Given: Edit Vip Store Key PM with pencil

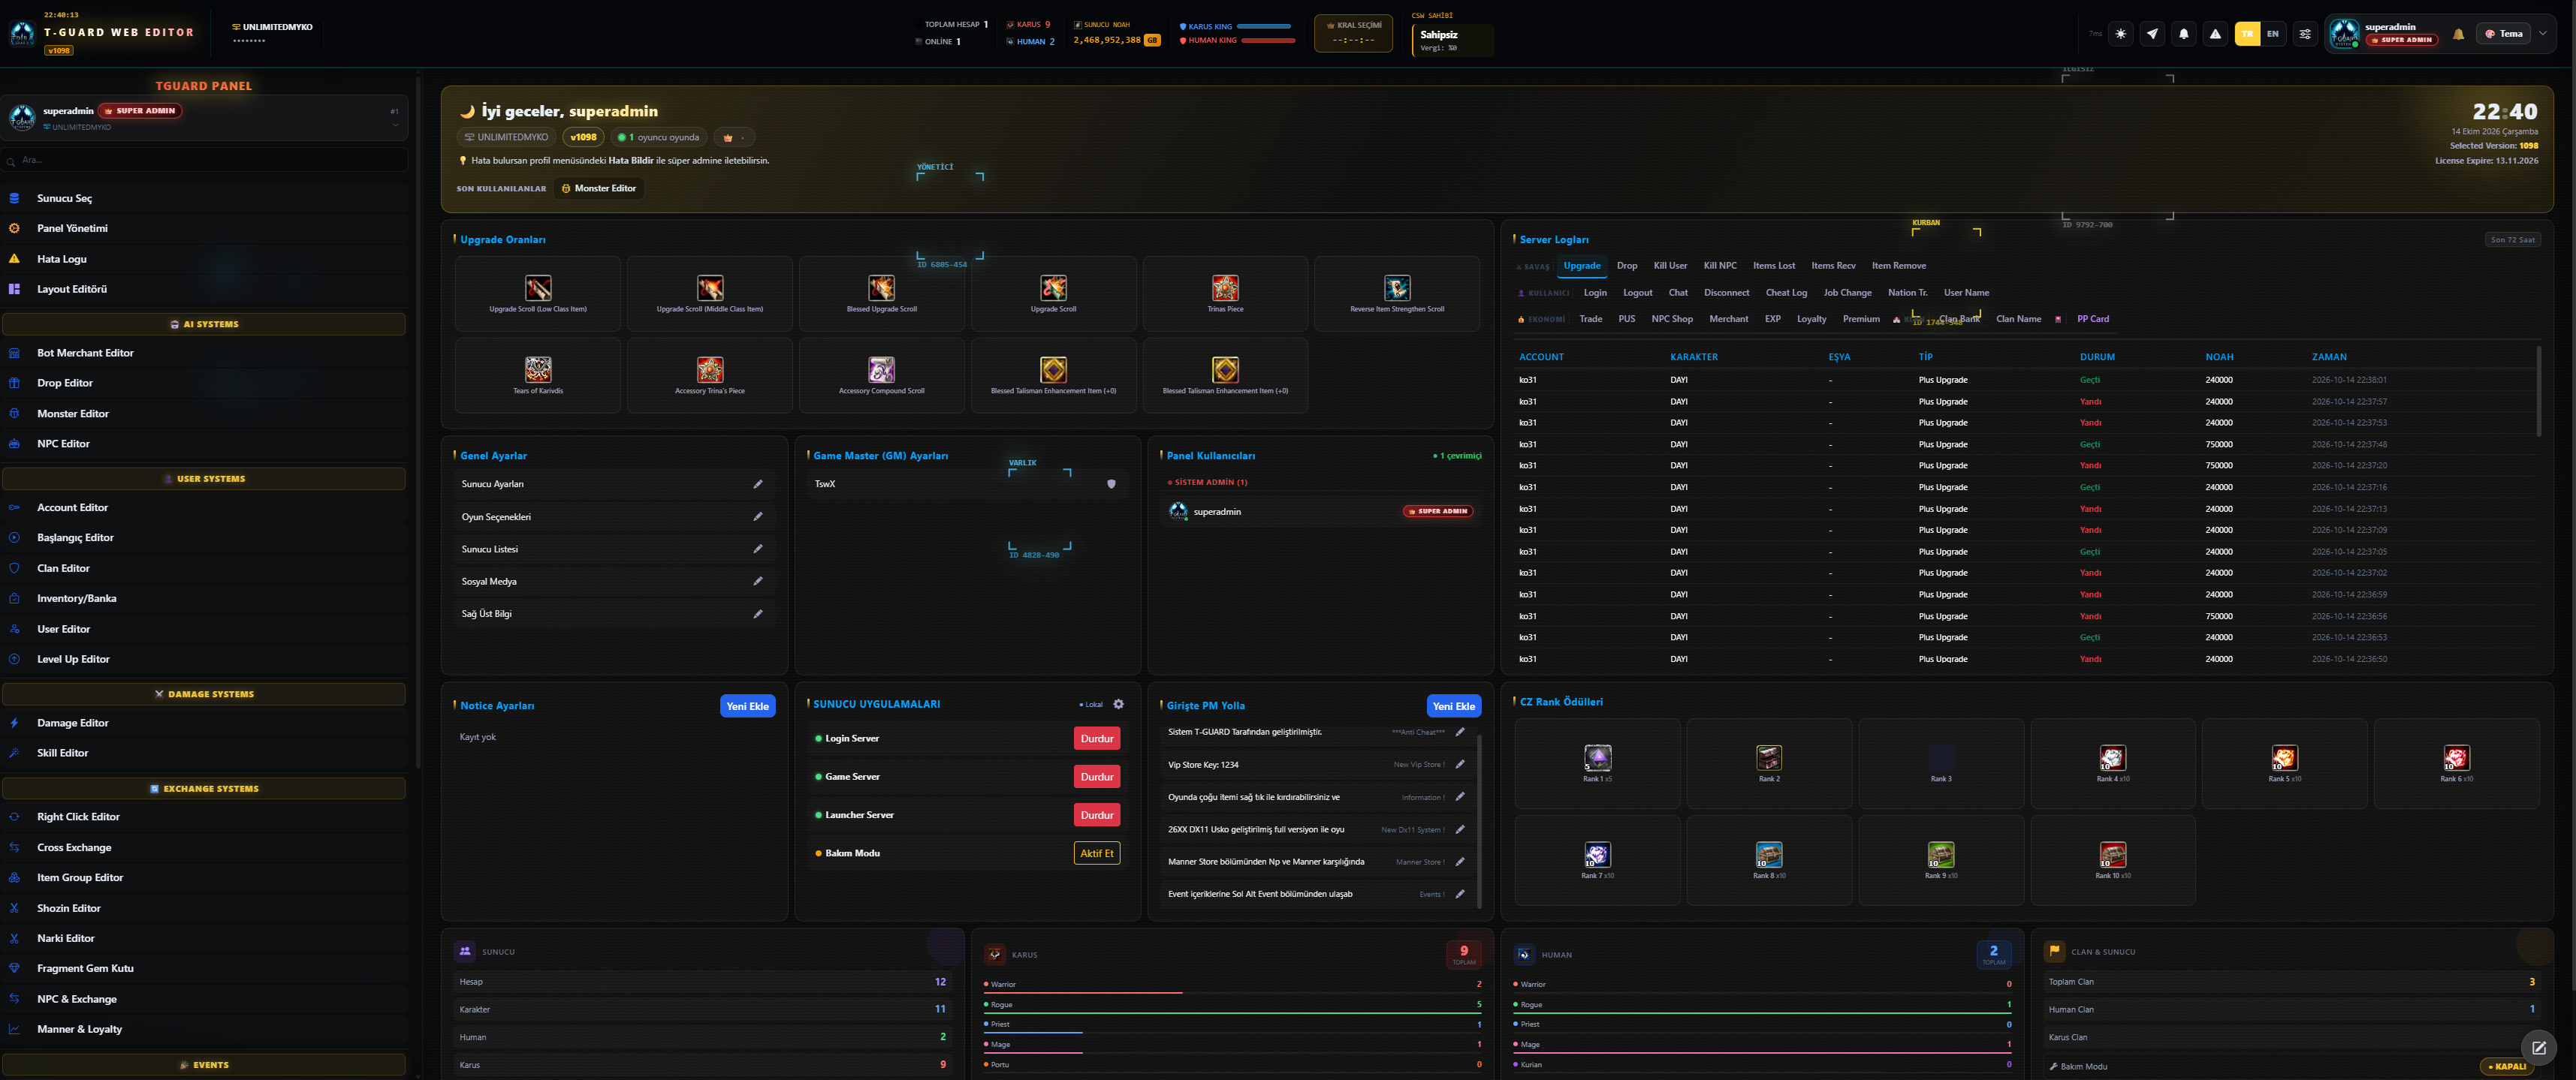Looking at the screenshot, I should pos(1460,766).
